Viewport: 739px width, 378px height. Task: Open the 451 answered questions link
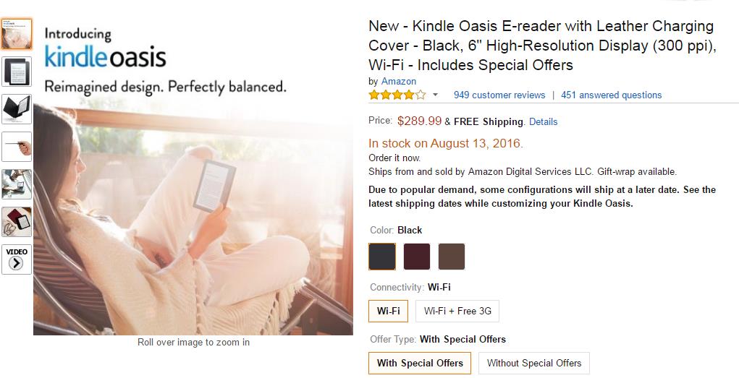pyautogui.click(x=611, y=95)
